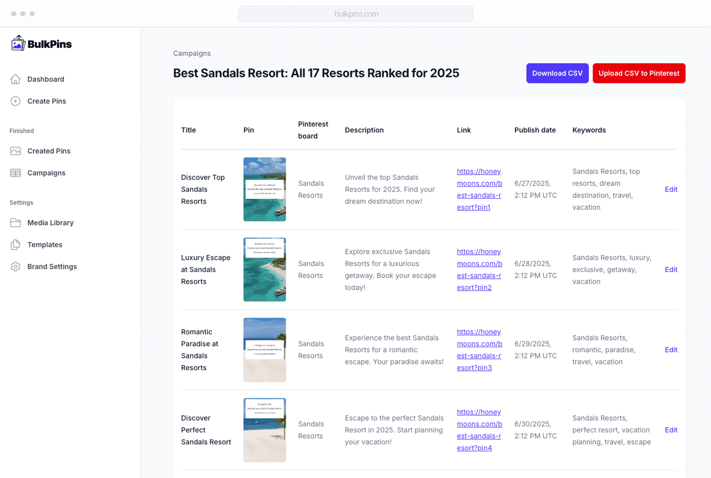This screenshot has width=711, height=478.
Task: Click the Description column header
Action: coord(364,130)
